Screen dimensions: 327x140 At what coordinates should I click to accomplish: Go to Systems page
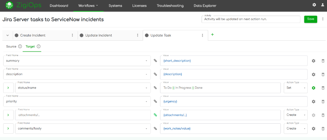pyautogui.click(x=115, y=6)
